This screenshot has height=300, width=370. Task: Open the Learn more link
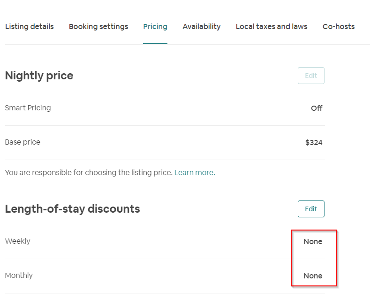[195, 173]
